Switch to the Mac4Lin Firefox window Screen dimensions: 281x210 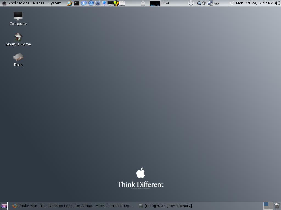pyautogui.click(x=72, y=206)
